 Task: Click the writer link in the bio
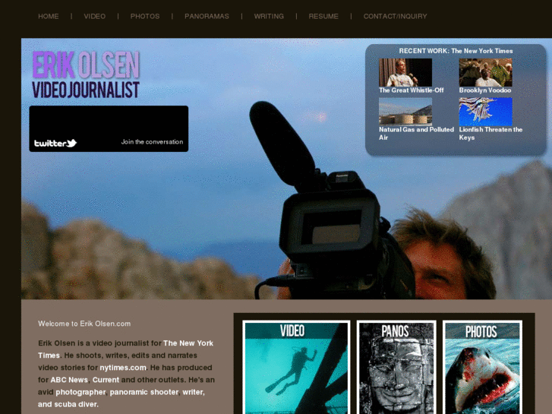tap(193, 392)
